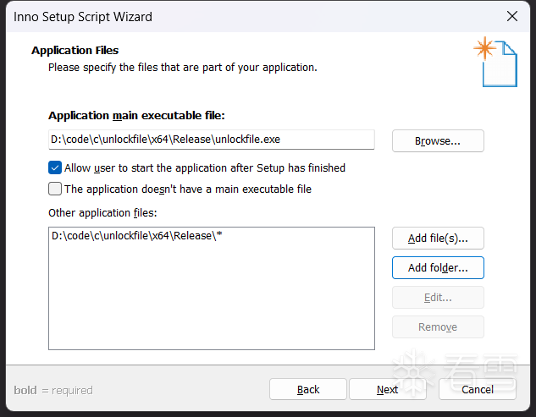Click the new-file wizard icon in header

pyautogui.click(x=495, y=62)
